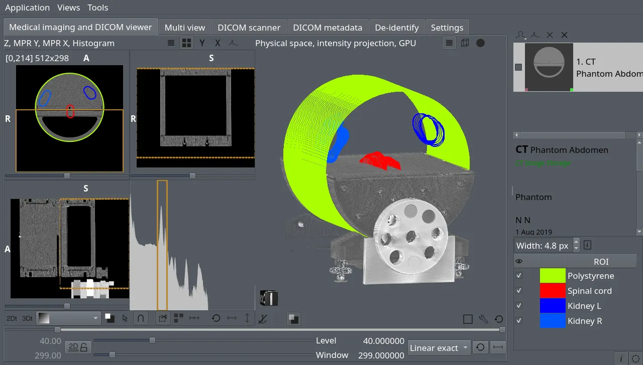This screenshot has height=365, width=643.
Task: Toggle 3Dt mode
Action: (x=27, y=318)
